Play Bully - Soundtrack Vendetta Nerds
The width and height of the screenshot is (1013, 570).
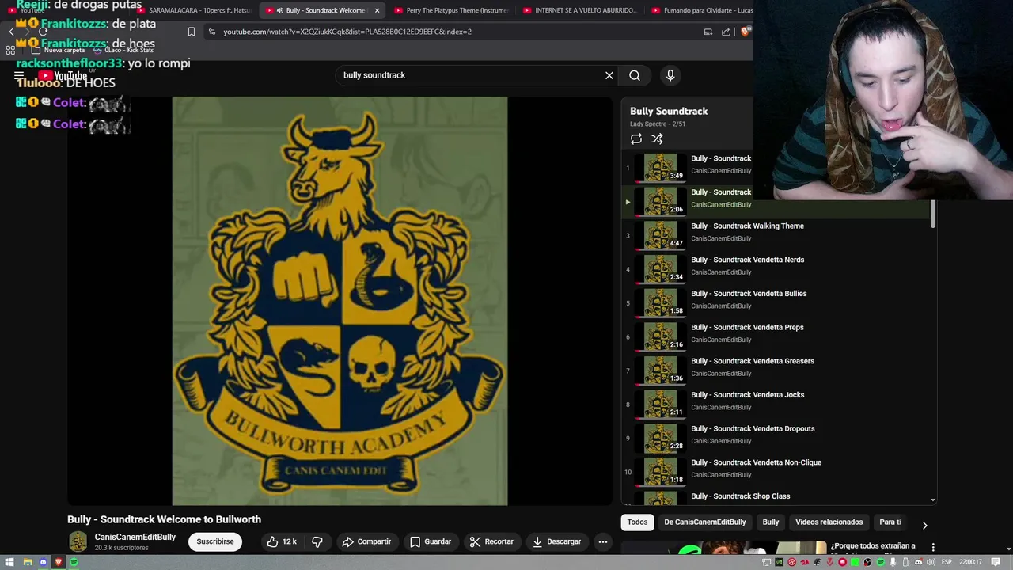click(747, 260)
